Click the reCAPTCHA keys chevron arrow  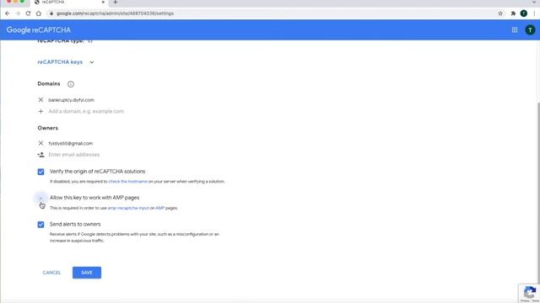click(92, 62)
